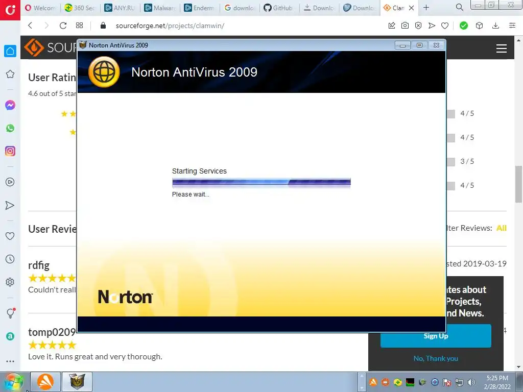
Task: Open the extensions cube icon
Action: tap(479, 26)
